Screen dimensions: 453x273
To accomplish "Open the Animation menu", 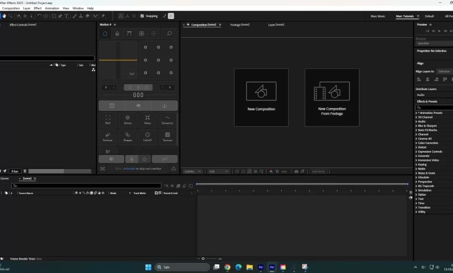I will (x=52, y=8).
